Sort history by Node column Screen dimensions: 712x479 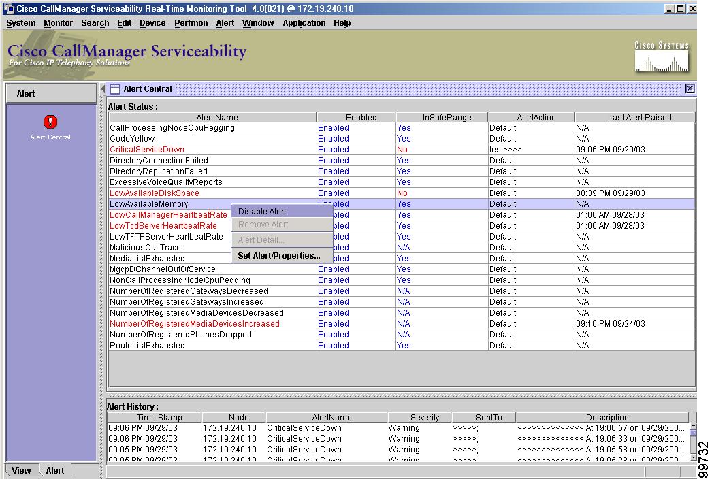tap(234, 417)
